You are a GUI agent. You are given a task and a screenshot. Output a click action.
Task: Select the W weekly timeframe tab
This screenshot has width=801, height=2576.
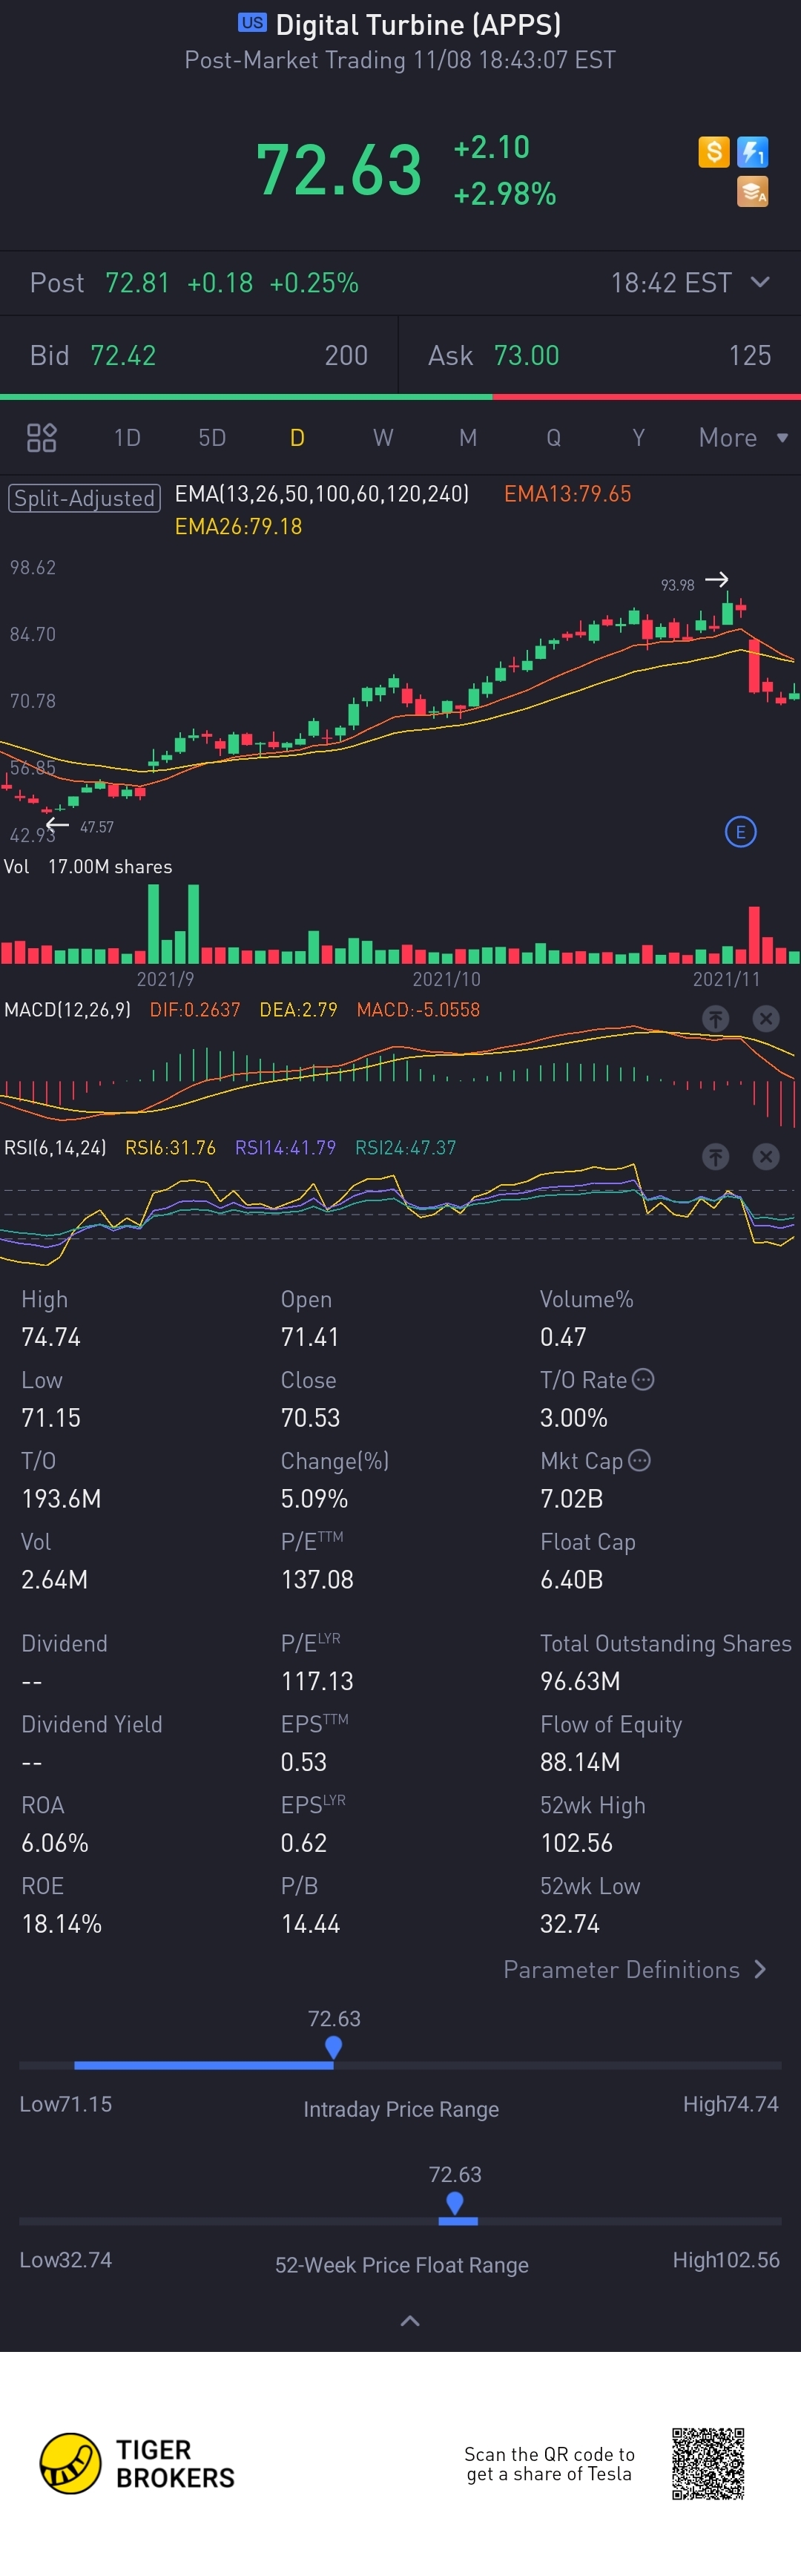tap(383, 437)
